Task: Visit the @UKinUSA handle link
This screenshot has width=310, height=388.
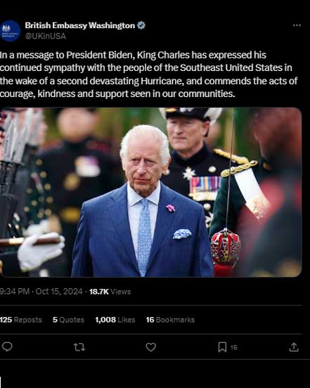Action: point(46,36)
